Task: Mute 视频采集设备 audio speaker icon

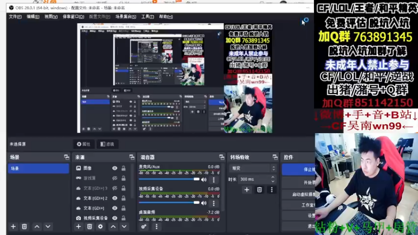Action: pyautogui.click(x=204, y=203)
